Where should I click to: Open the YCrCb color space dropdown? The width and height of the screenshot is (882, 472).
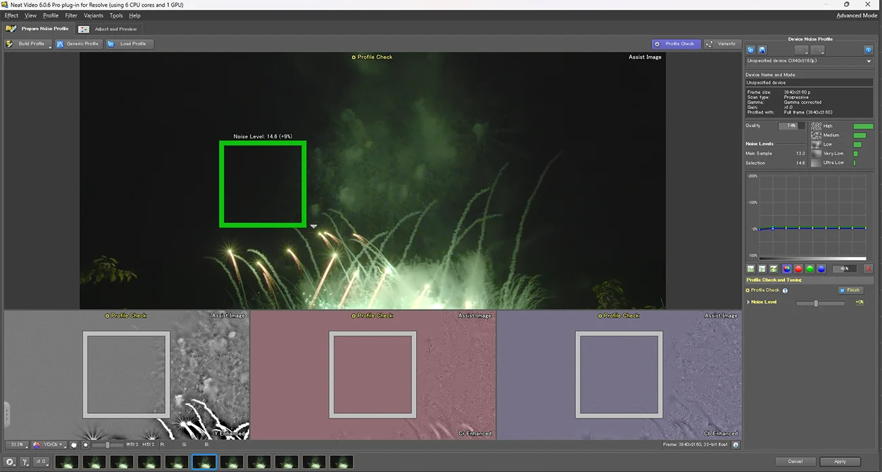tap(50, 445)
